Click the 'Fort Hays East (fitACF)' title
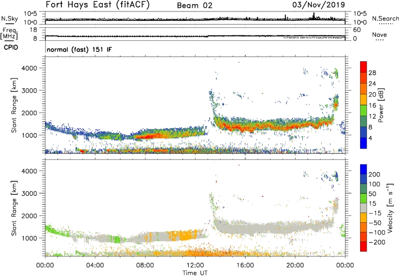 pyautogui.click(x=97, y=5)
